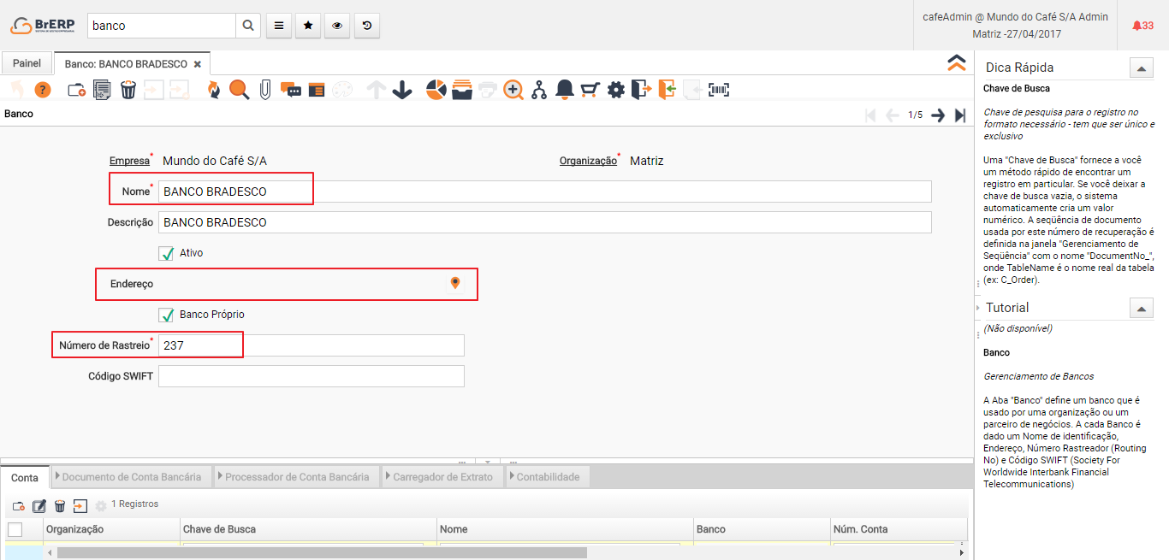
Task: Toggle the Ativo checkbox
Action: (167, 253)
